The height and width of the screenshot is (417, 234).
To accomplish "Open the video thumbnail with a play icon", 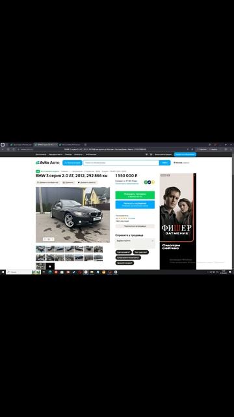I will 50,266.
